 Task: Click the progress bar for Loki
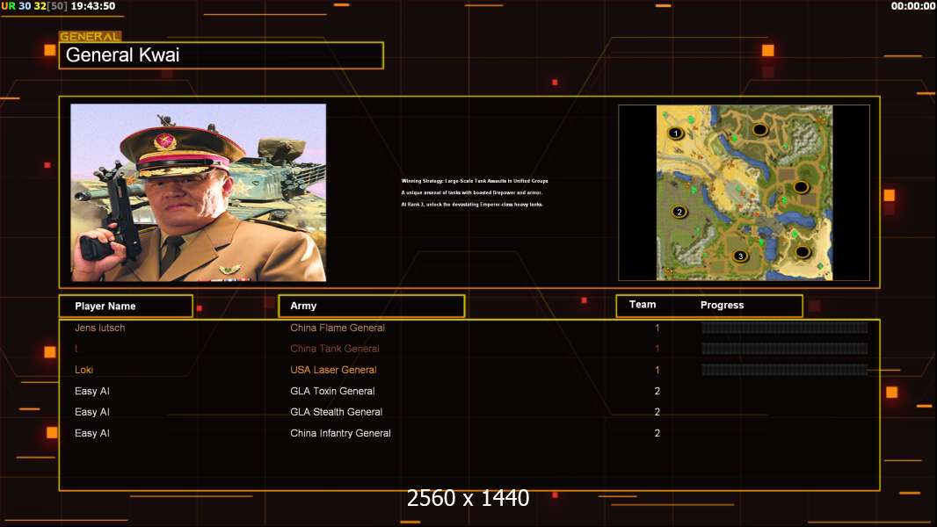[x=784, y=370]
